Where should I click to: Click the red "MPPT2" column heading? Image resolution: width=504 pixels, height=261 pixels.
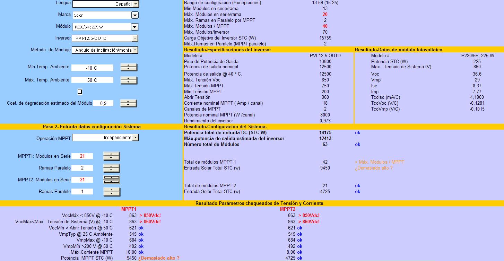pyautogui.click(x=288, y=209)
